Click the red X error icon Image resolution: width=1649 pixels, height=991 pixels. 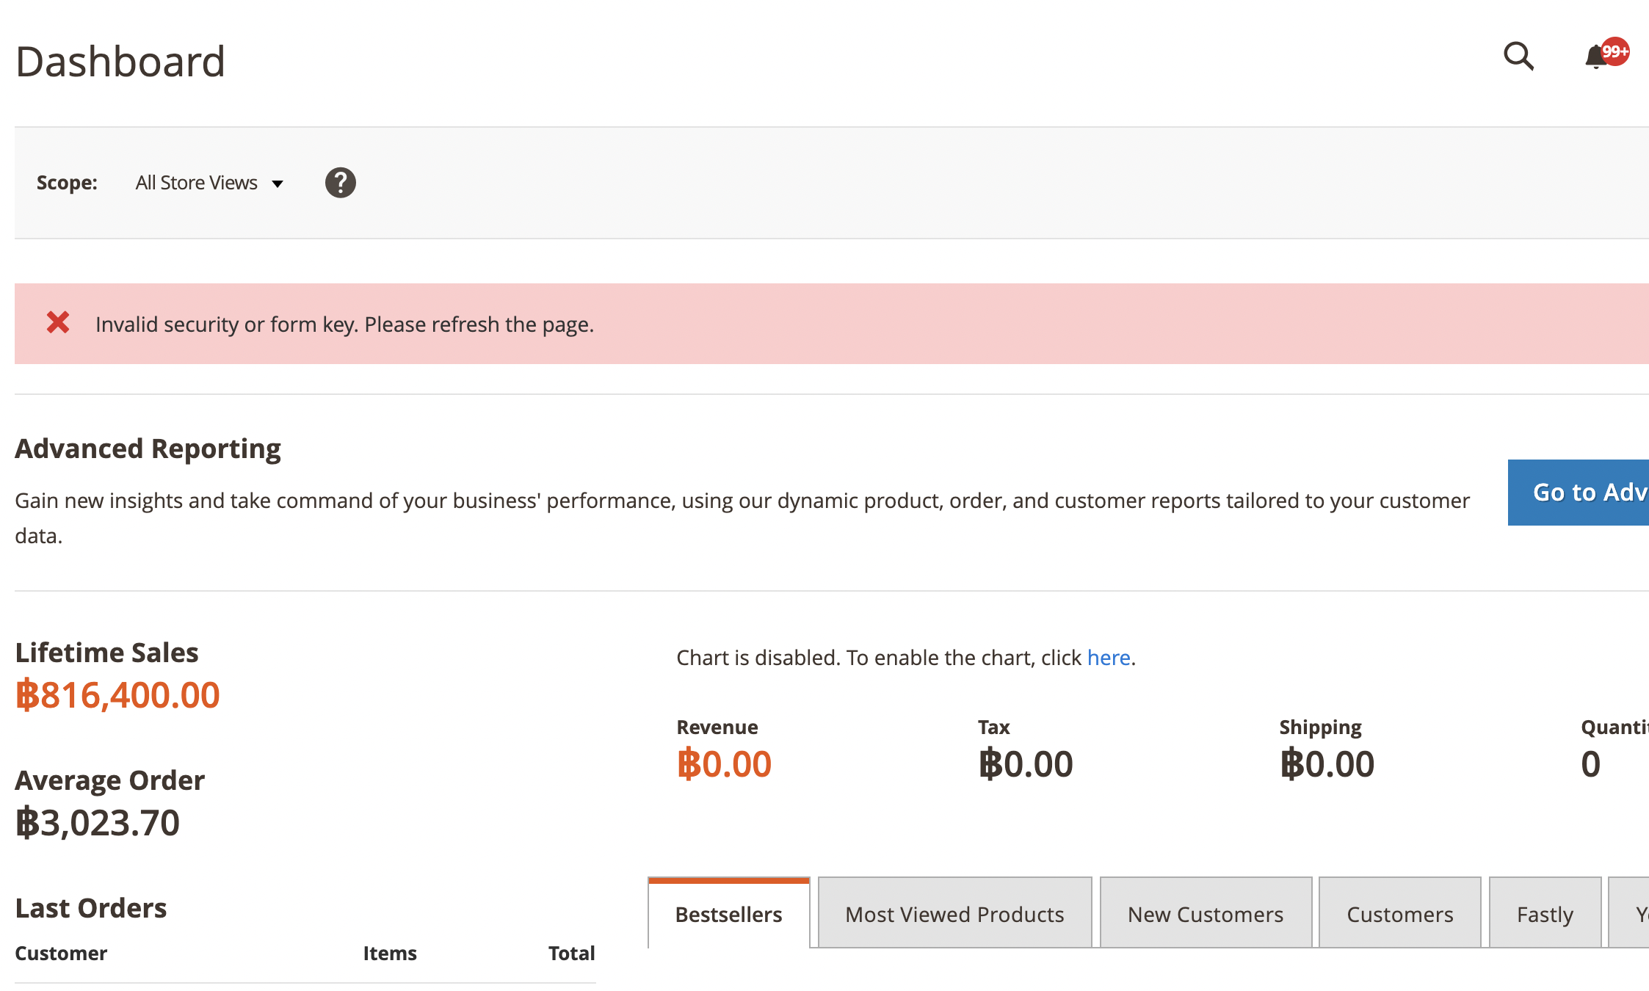click(x=58, y=323)
